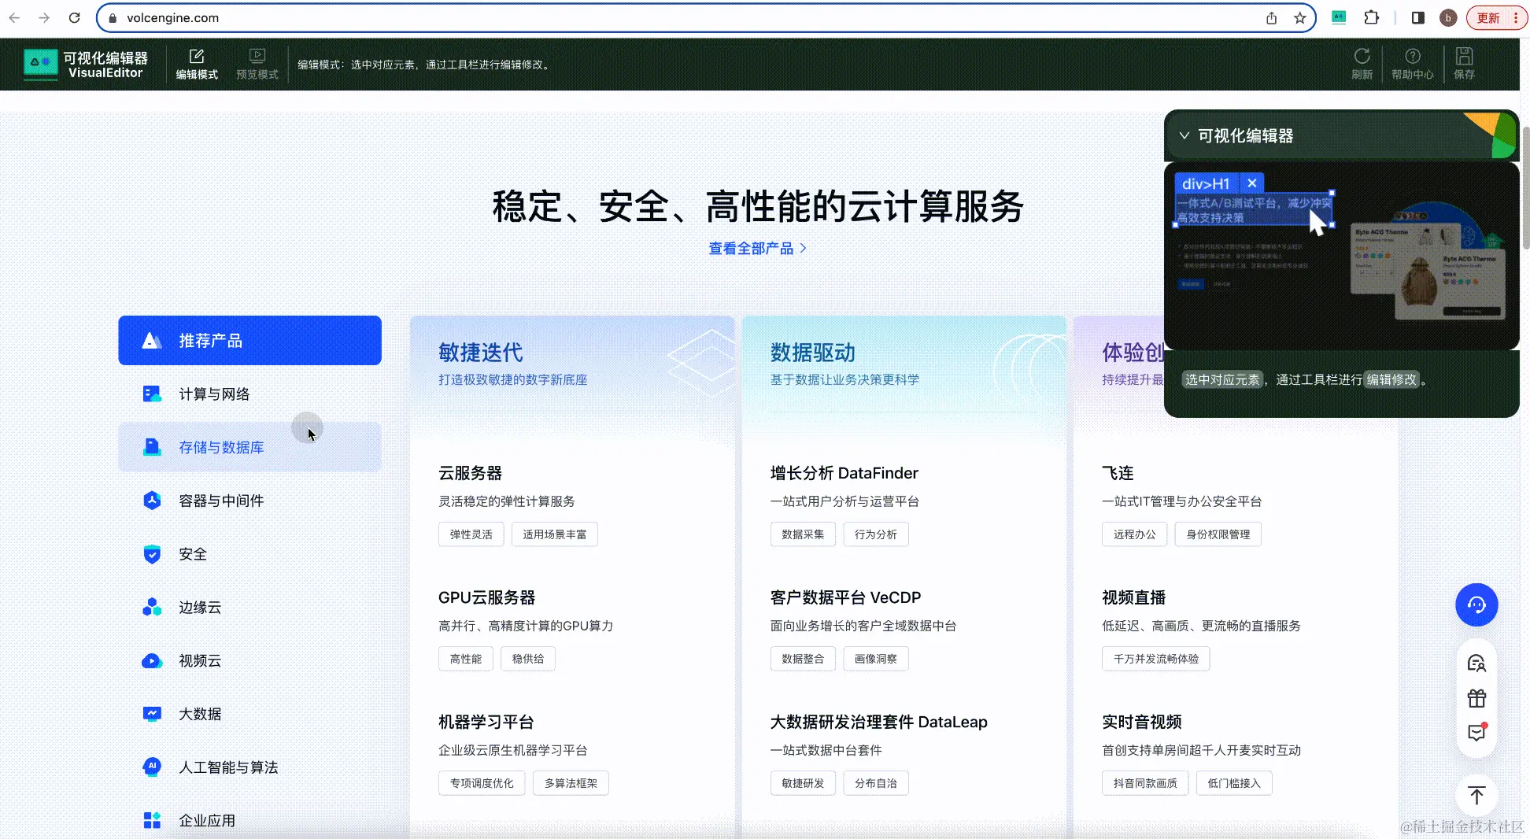Click the 抖音同款画质 tag
The image size is (1530, 839).
coord(1145,783)
